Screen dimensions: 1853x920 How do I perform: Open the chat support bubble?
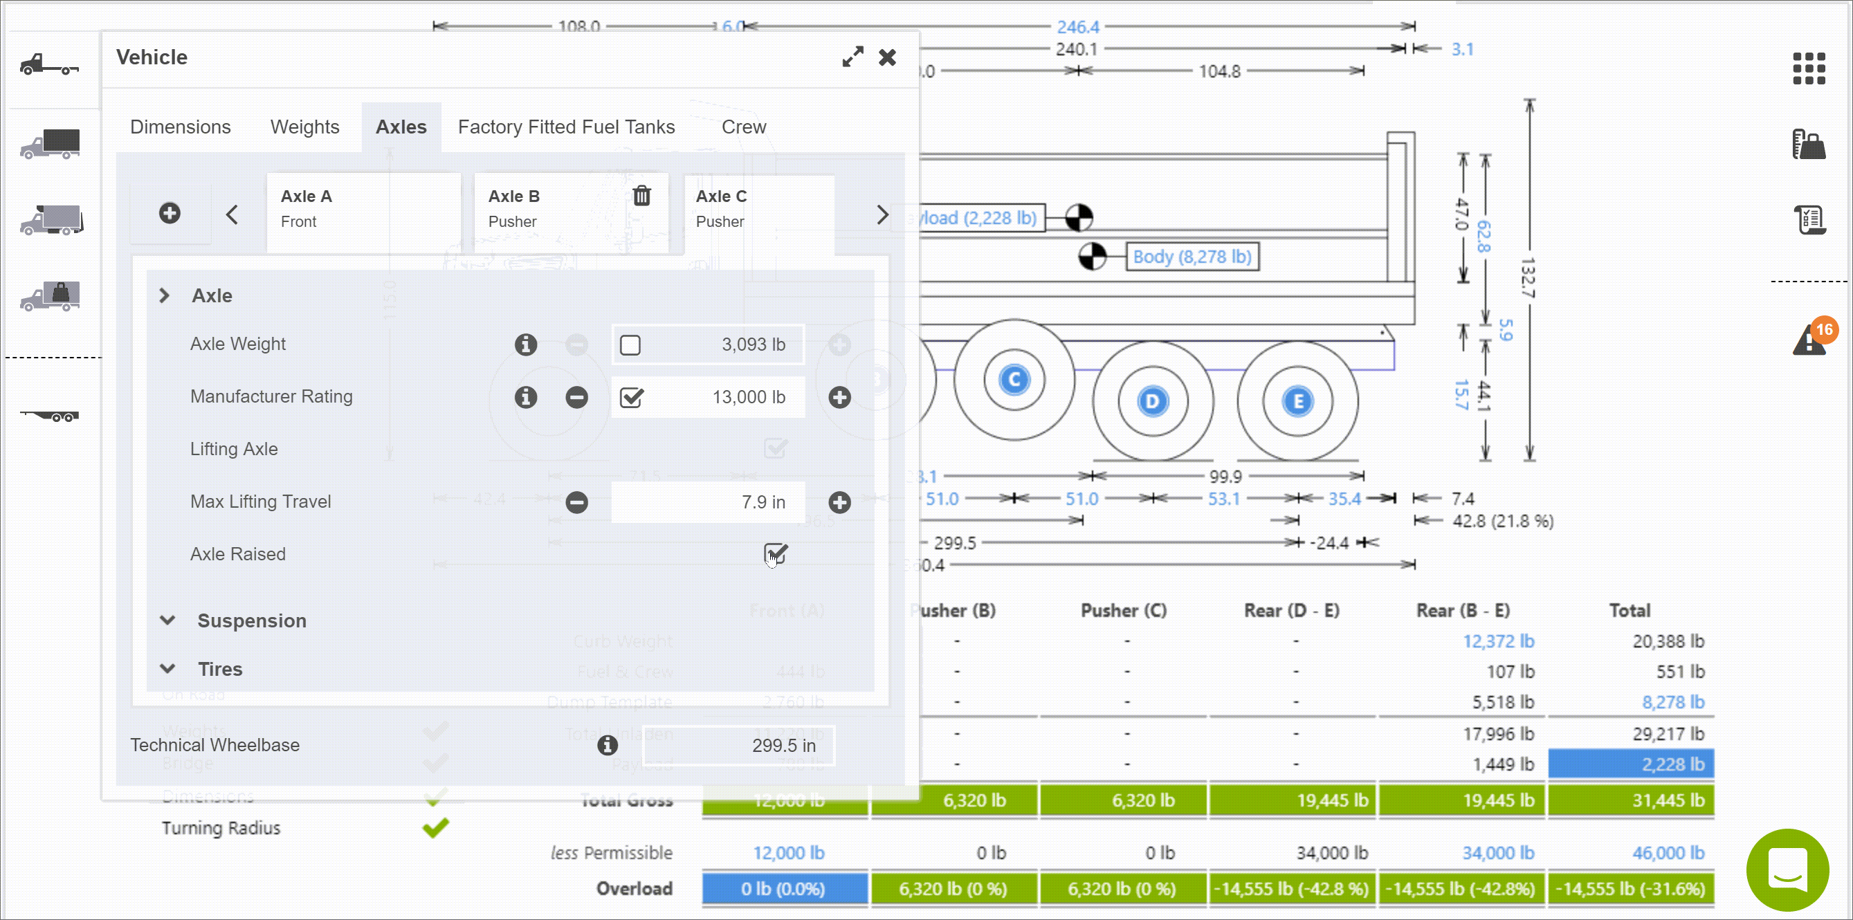point(1787,869)
